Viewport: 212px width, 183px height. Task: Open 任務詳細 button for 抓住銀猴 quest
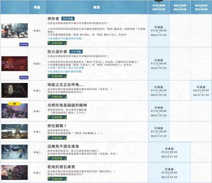pos(57,138)
